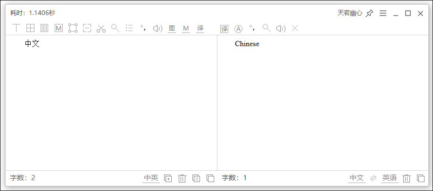Click the boxed M icon in left toolbar

[x=58, y=28]
